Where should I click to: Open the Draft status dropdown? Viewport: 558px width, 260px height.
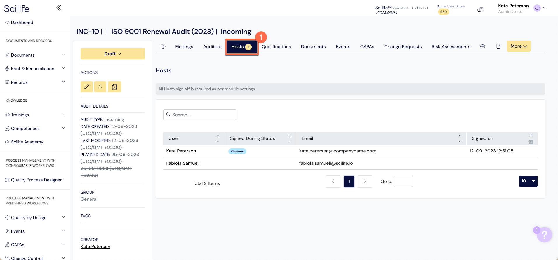(112, 54)
